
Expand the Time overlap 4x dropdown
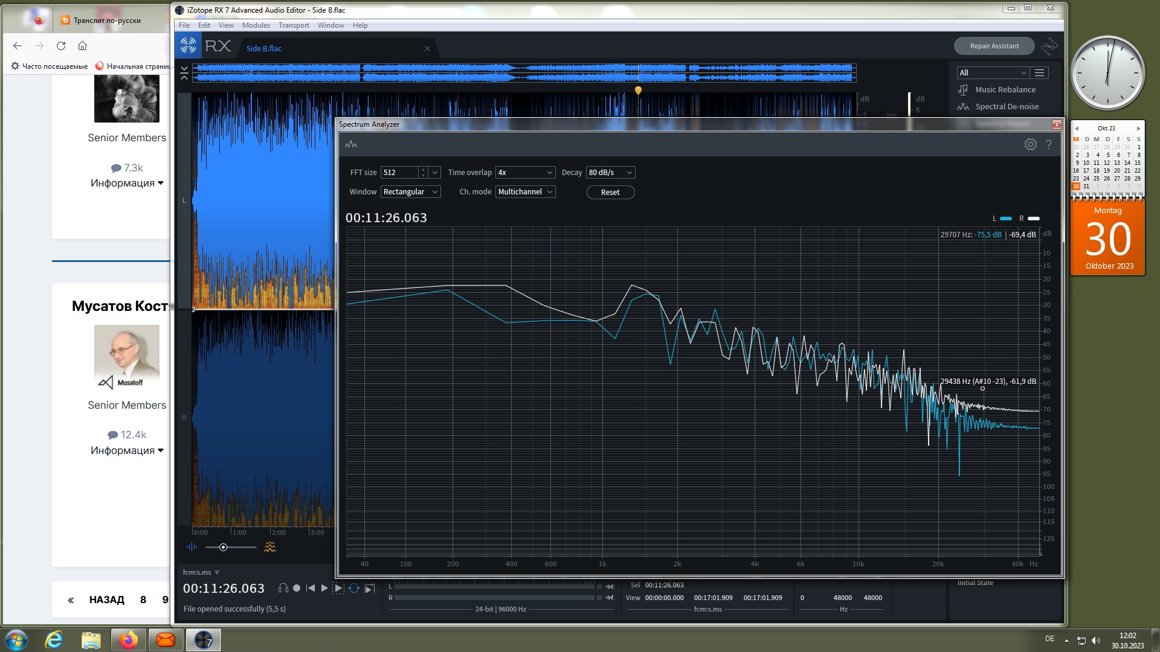(524, 173)
